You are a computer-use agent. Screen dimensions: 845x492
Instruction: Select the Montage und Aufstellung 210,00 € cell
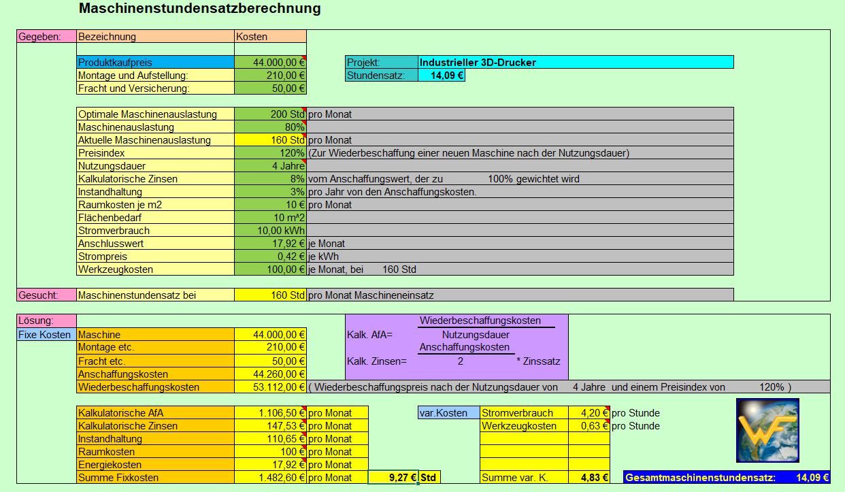270,75
